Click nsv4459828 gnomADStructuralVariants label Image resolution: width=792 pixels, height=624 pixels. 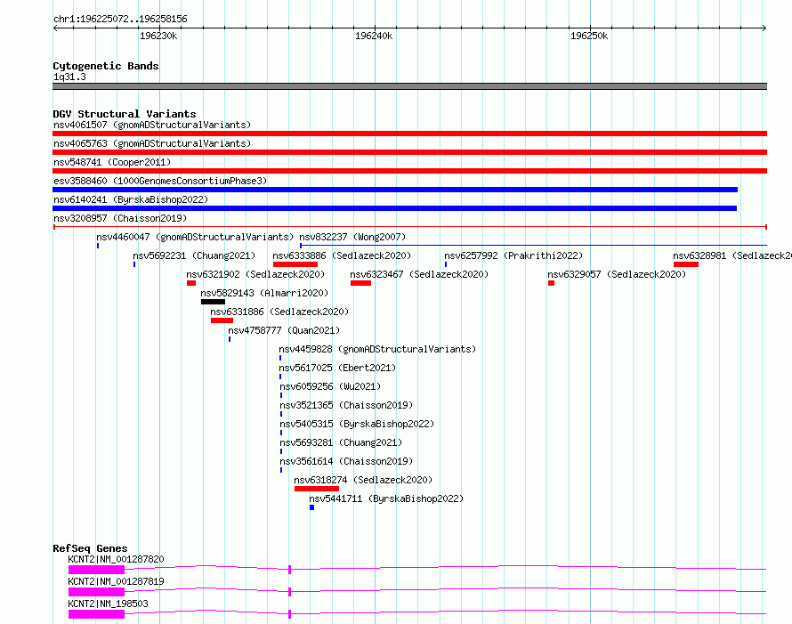[x=377, y=349]
